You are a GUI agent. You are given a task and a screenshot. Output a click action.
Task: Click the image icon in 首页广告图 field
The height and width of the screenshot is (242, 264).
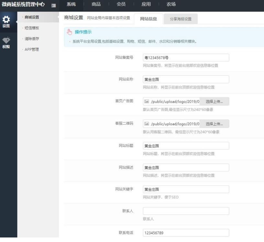point(147,101)
